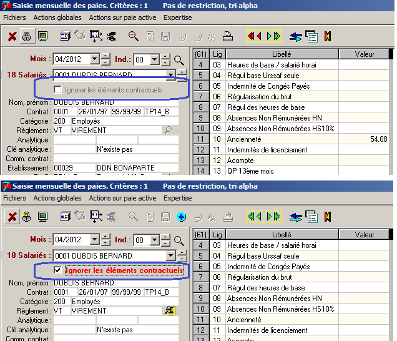Go to previous employee with red arrow, top window

click(x=259, y=36)
